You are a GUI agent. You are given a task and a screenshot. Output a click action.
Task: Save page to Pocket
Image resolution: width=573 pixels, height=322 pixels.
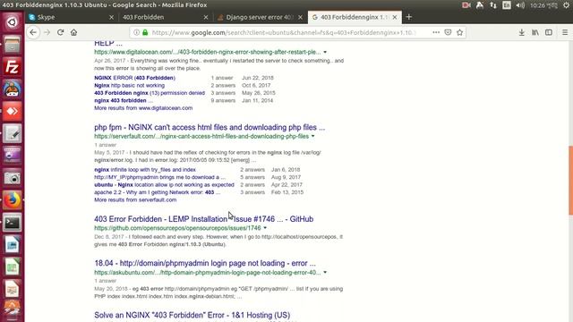coord(448,32)
